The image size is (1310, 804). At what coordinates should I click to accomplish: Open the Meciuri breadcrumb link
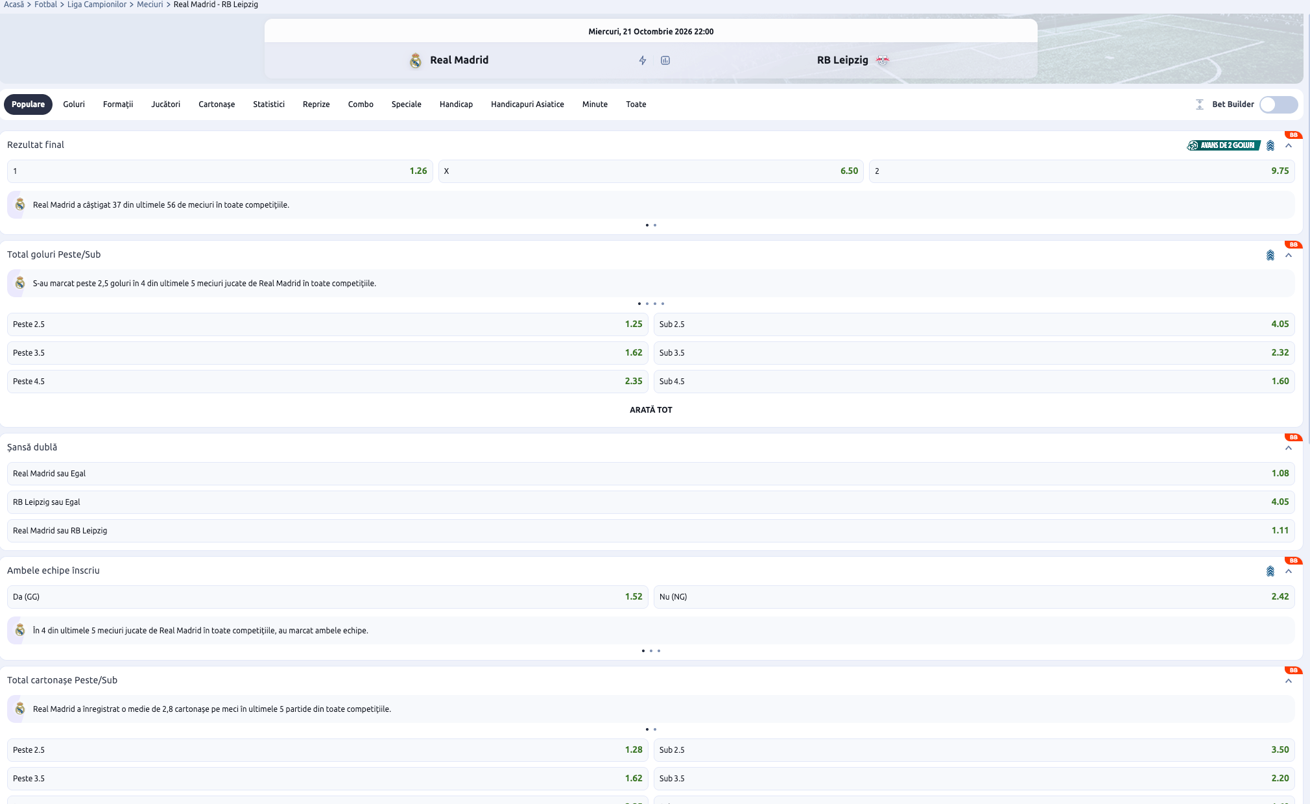[150, 5]
